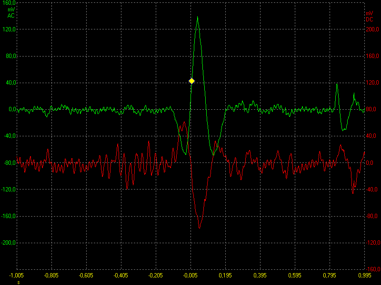Click the green 'mV' unit label
The width and height of the screenshot is (381, 285).
click(11, 9)
